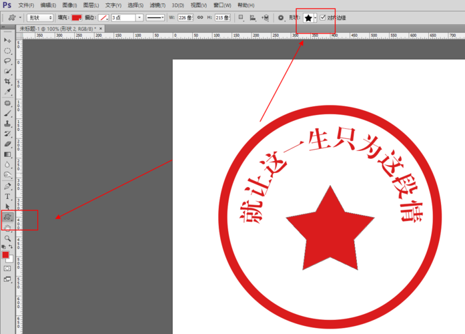Select the Dodge tool
This screenshot has height=334, width=465.
[7, 175]
